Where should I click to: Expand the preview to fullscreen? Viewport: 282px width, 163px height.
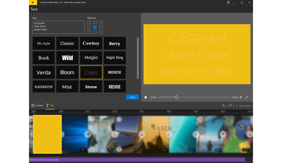pos(247,97)
